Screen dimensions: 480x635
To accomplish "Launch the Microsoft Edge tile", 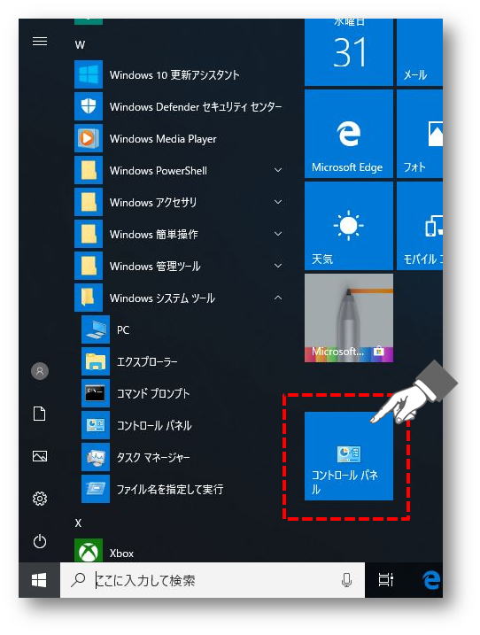I will (x=348, y=134).
